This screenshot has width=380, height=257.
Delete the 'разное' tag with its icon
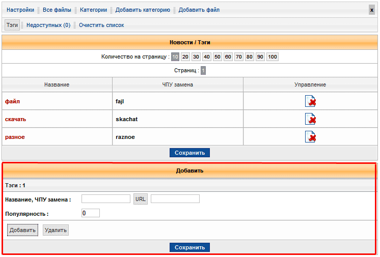(x=310, y=137)
